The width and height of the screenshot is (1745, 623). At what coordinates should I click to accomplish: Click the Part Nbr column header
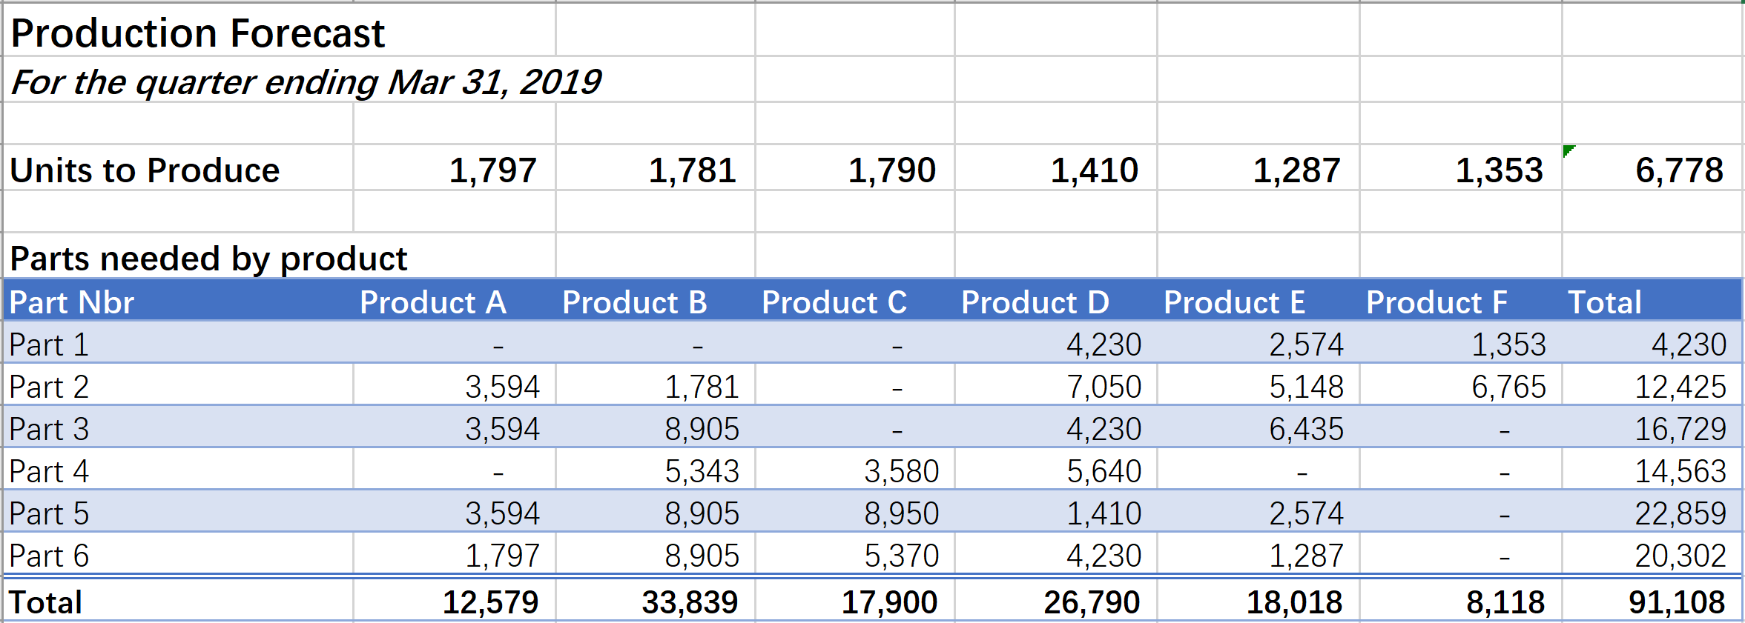[x=178, y=300]
